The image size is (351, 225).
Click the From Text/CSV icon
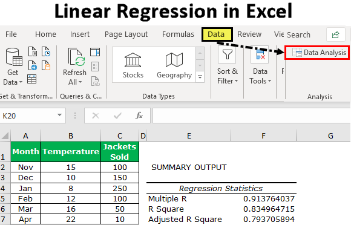(33, 51)
